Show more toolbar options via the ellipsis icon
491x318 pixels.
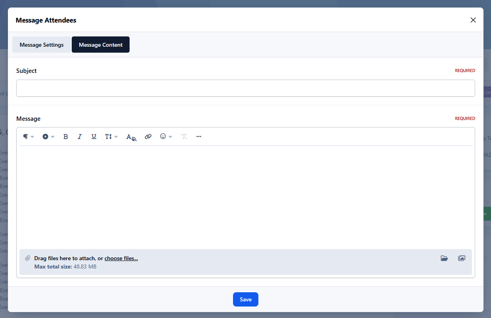point(199,137)
